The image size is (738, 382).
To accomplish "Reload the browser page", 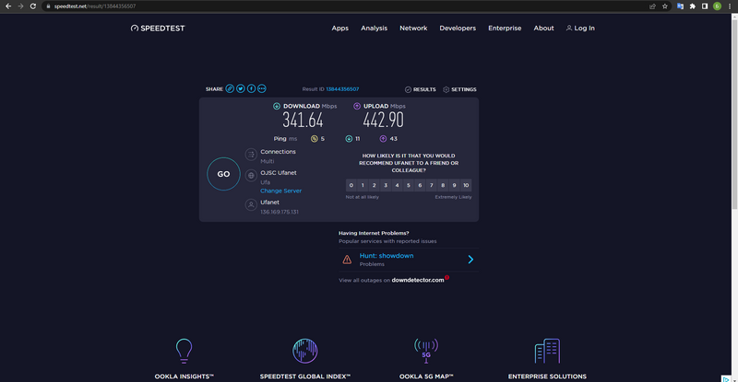I will coord(33,6).
